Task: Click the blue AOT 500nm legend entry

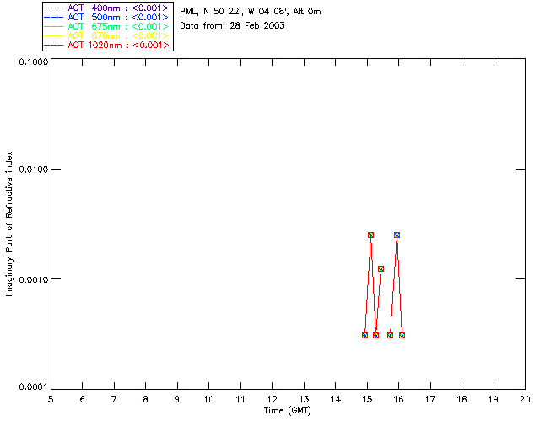Action: click(x=106, y=17)
